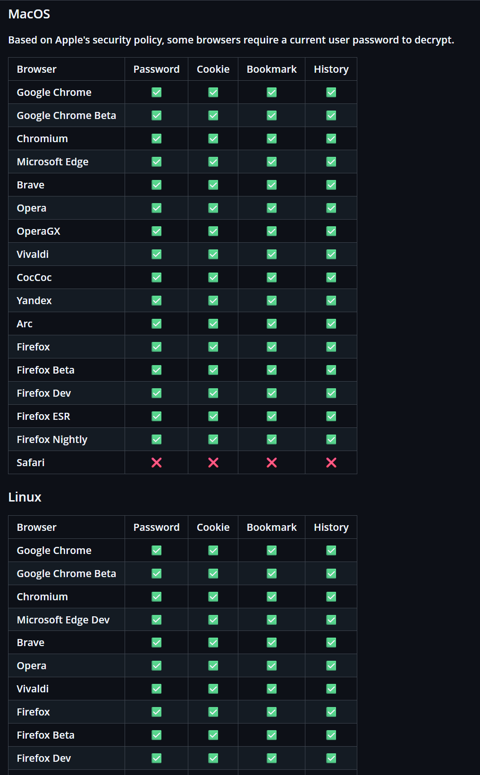Click the Safari History red cross icon
This screenshot has width=480, height=775.
(331, 463)
